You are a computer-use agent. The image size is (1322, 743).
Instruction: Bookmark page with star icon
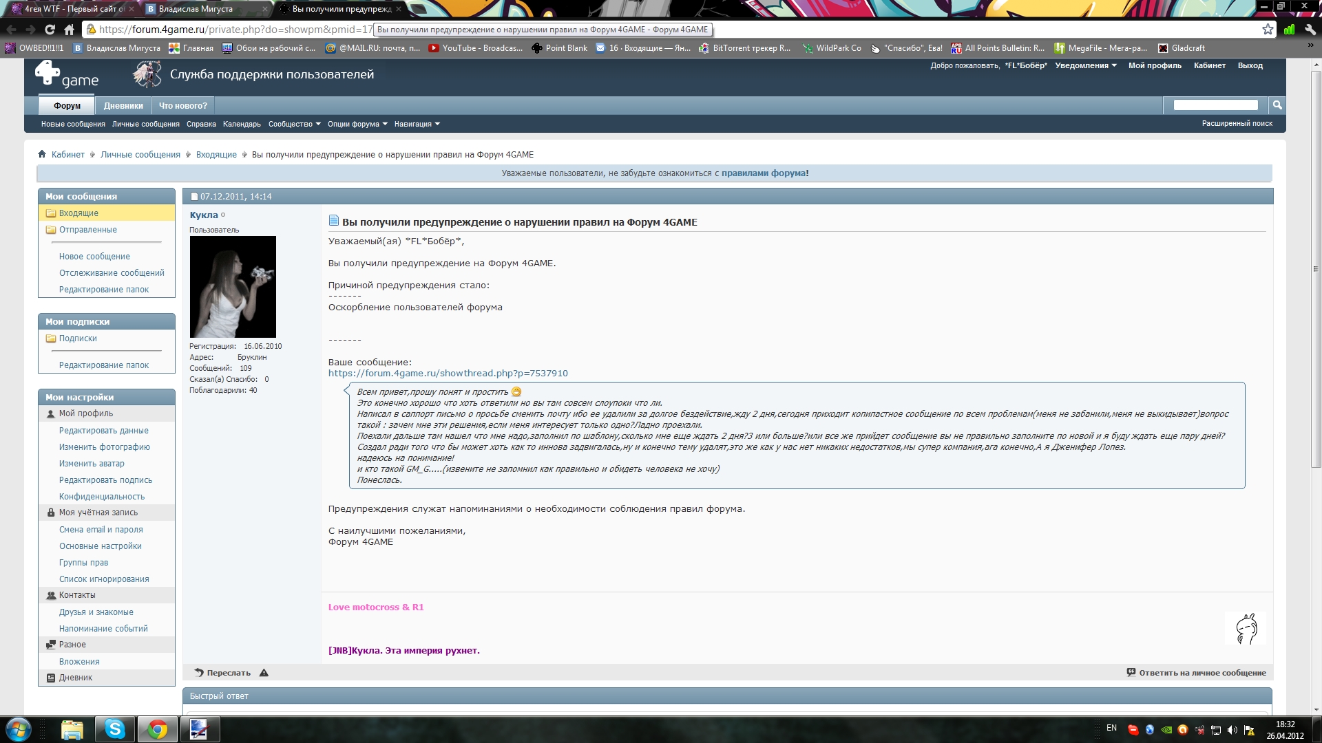(1268, 30)
